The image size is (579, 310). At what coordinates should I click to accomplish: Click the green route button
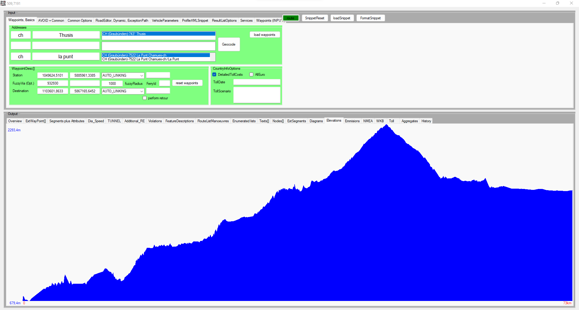[x=291, y=18]
